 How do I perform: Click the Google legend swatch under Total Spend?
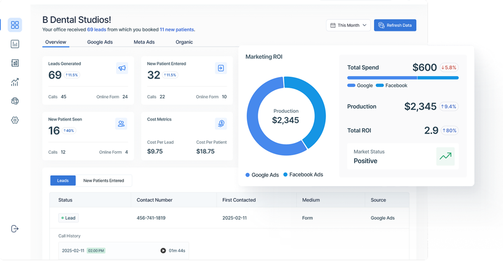tap(351, 85)
